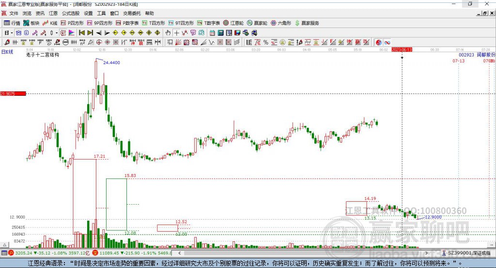Screen dimensions: 496x268
Task: Open the 板块 sector view
Action: pyautogui.click(x=31, y=23)
